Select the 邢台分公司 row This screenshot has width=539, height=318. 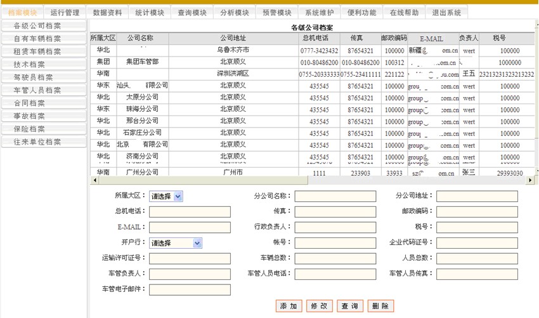click(x=312, y=121)
